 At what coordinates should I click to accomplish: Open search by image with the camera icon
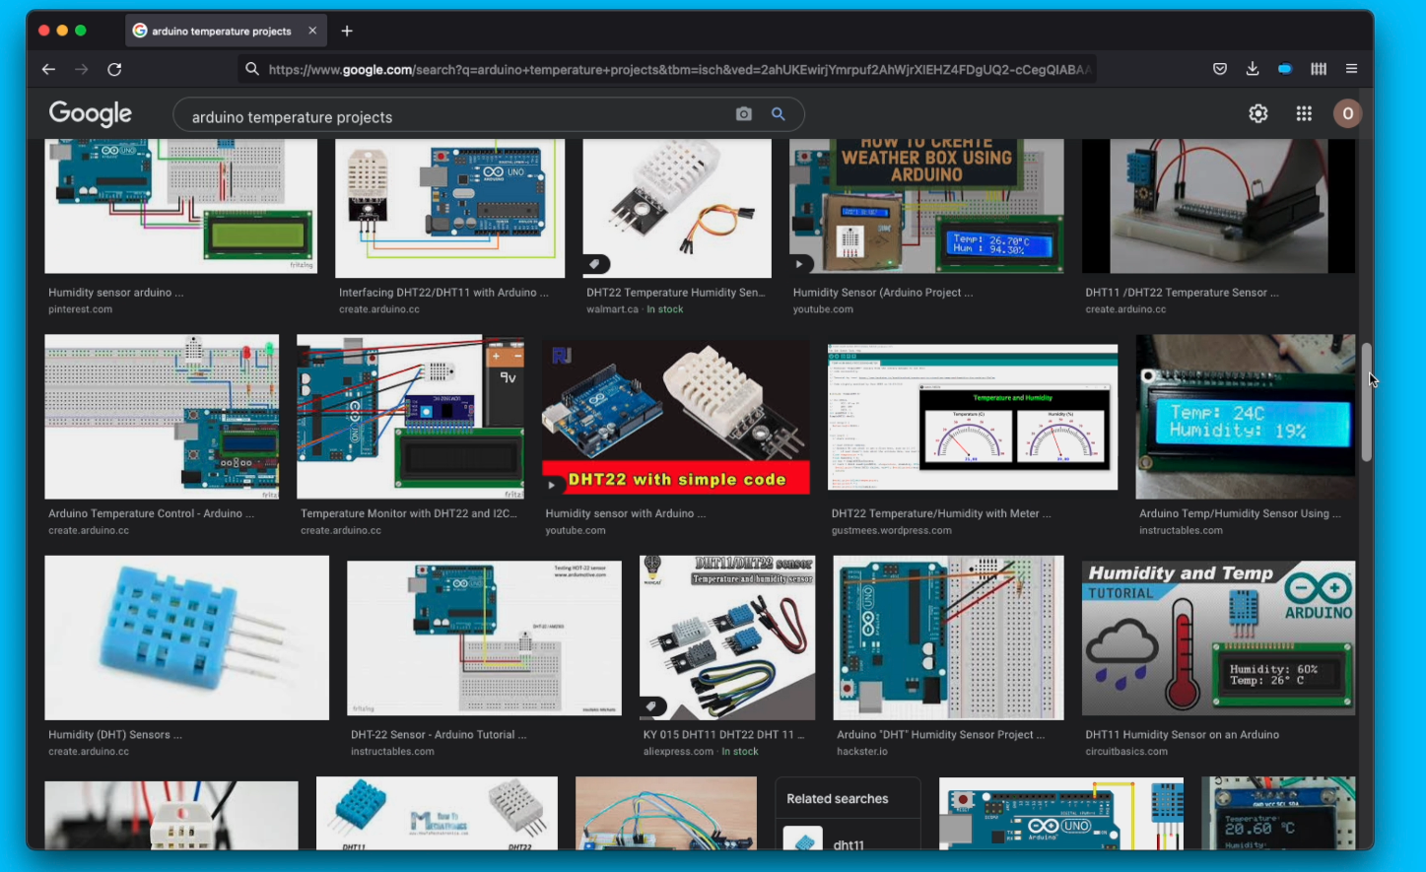742,114
